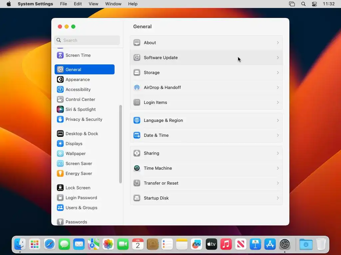Open Launchpad from the Dock
This screenshot has height=255, width=341.
(x=35, y=244)
